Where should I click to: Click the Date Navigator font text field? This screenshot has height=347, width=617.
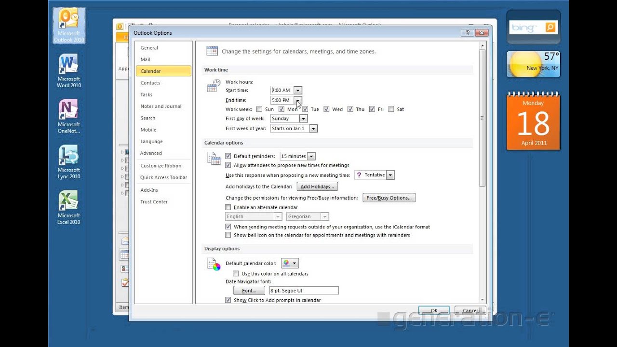304,291
